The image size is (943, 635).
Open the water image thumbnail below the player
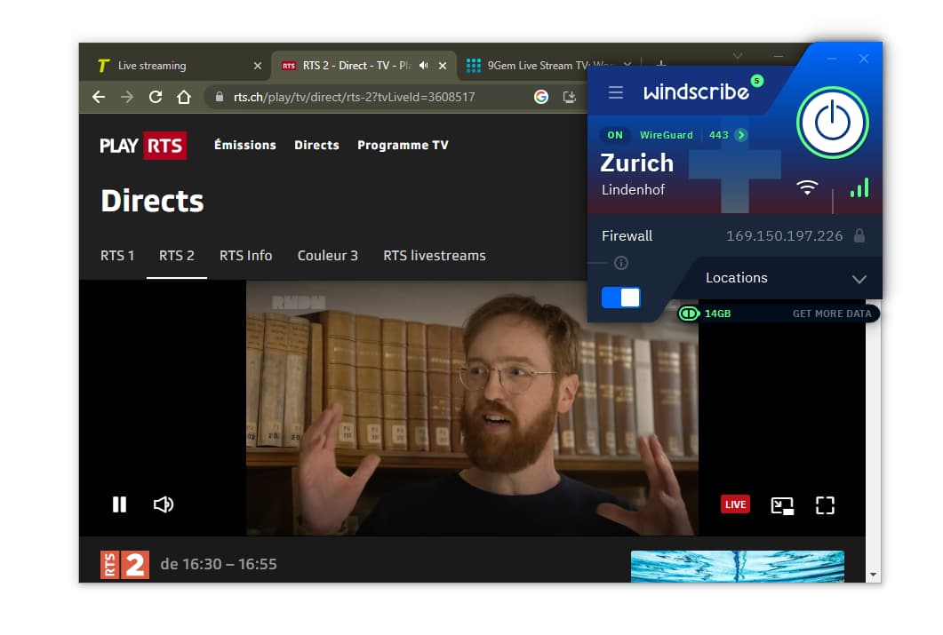(738, 567)
